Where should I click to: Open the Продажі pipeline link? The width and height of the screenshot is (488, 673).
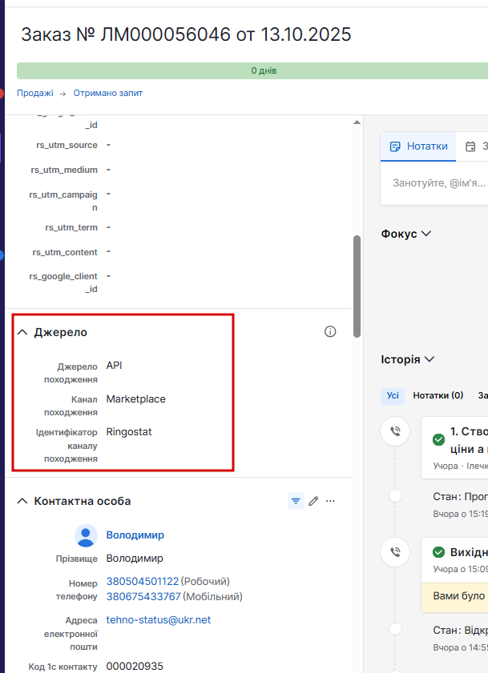point(35,94)
